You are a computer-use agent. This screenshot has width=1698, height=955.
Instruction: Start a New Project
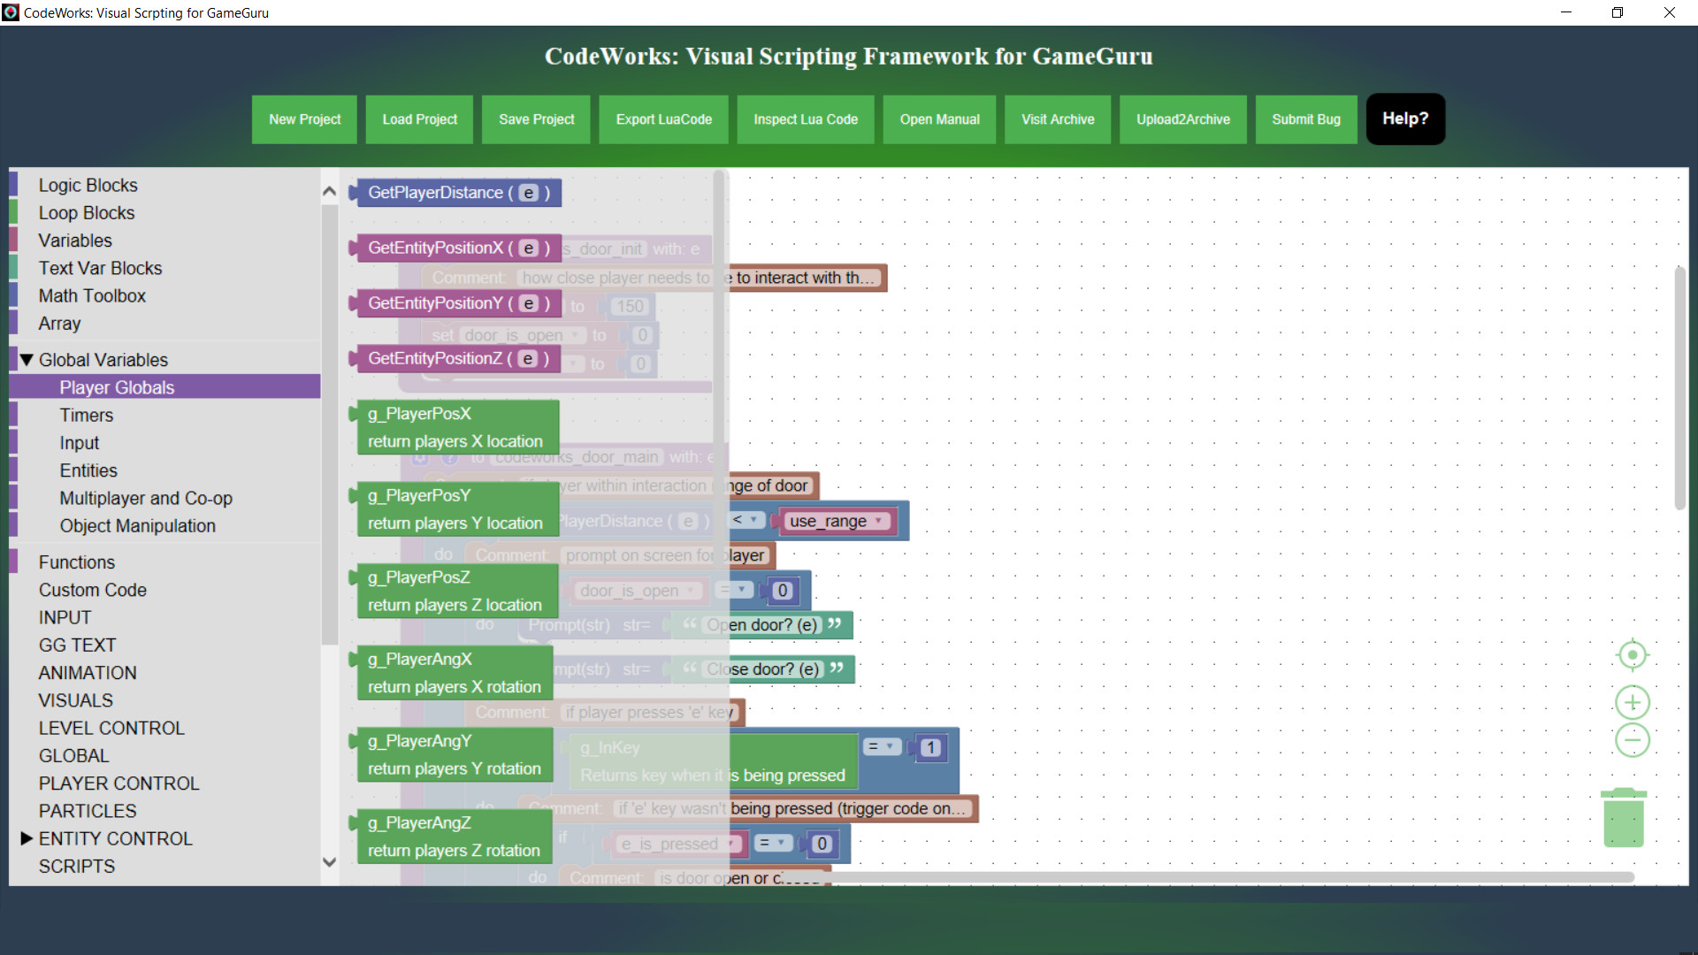point(303,118)
